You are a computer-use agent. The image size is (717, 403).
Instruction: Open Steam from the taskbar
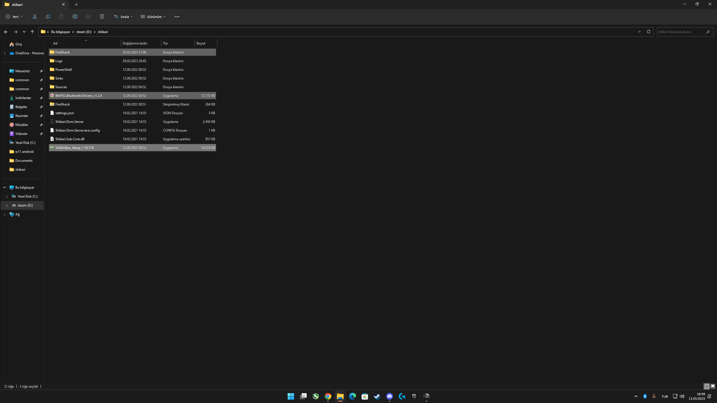coord(377,396)
